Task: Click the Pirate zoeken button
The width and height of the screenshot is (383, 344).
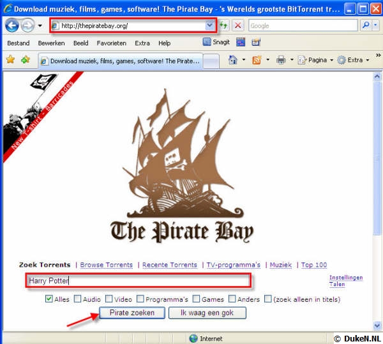Action: (x=132, y=313)
